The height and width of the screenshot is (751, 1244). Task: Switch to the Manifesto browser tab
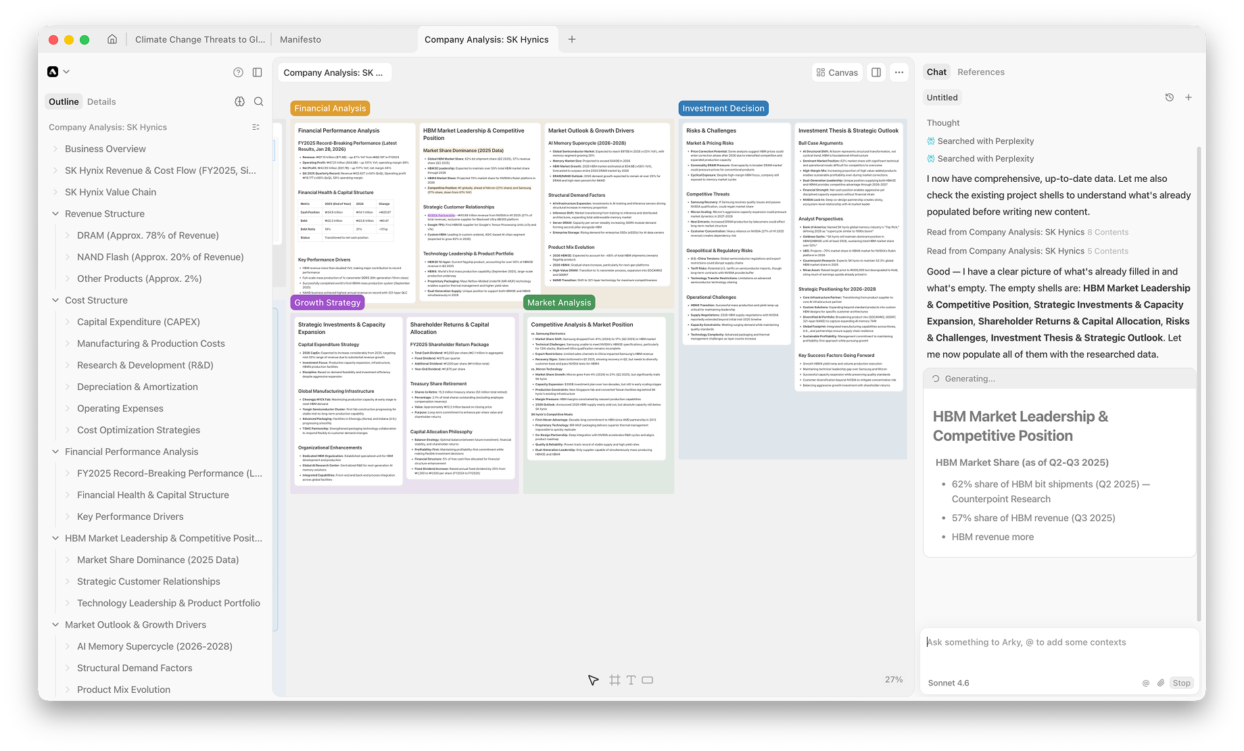click(x=300, y=39)
